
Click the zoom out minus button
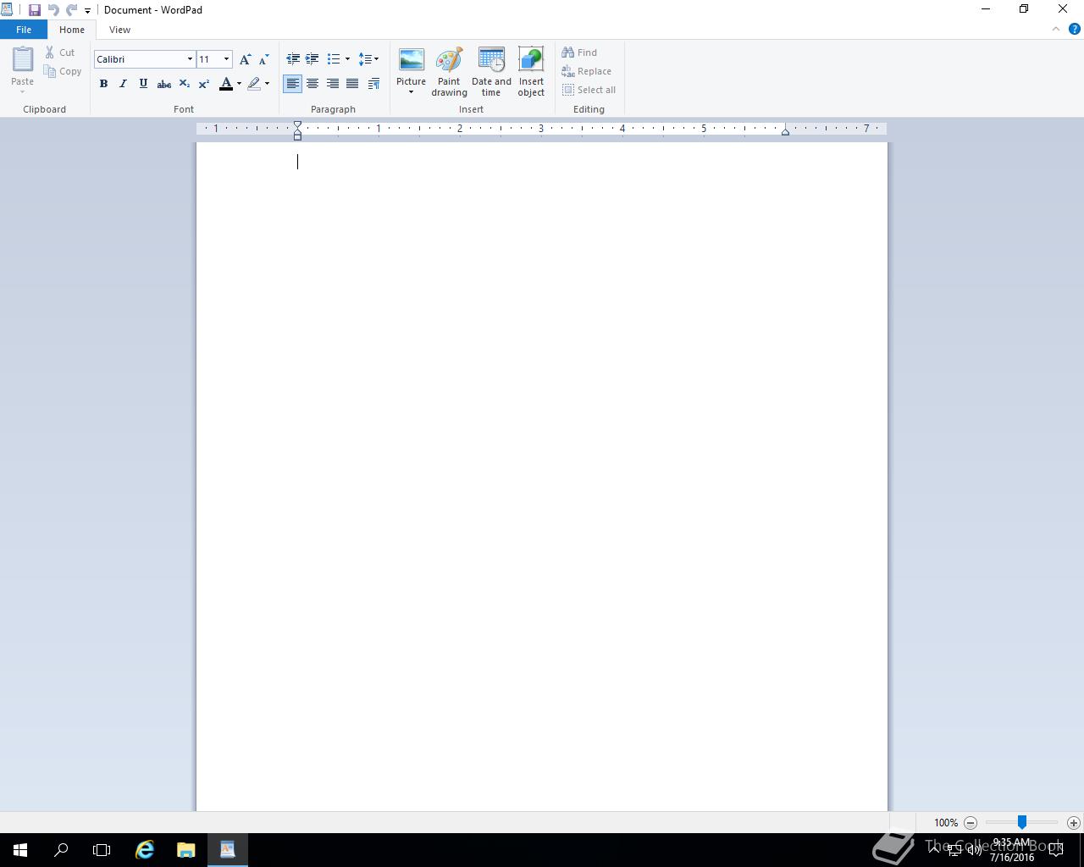pos(971,822)
